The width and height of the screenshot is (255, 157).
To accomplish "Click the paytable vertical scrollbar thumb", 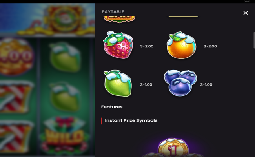I will 254,40.
